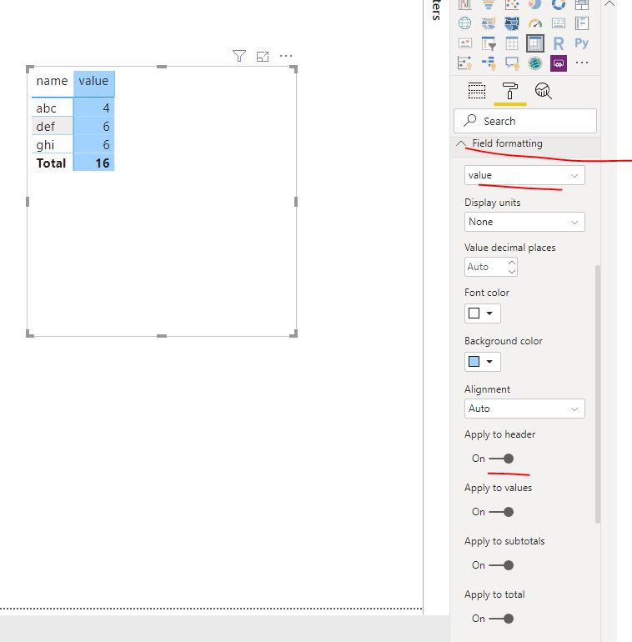This screenshot has width=632, height=642.
Task: Insert a Gauge visualization
Action: coord(535,23)
